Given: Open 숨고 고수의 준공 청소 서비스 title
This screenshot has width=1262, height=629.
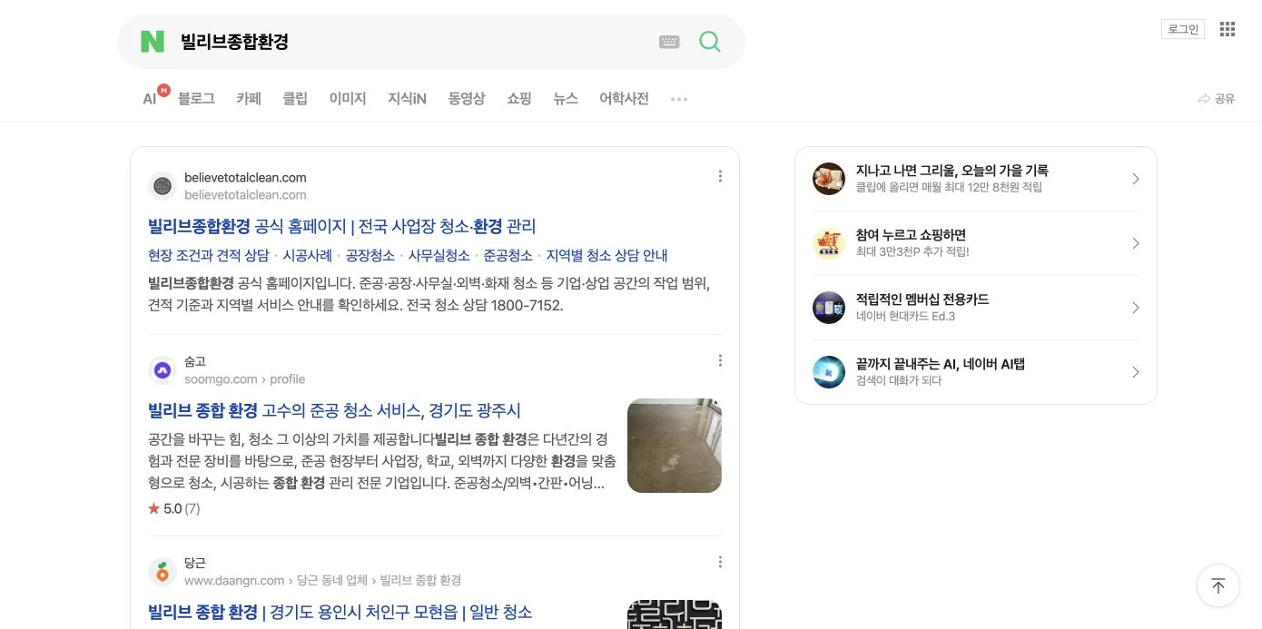Looking at the screenshot, I should click(x=334, y=410).
